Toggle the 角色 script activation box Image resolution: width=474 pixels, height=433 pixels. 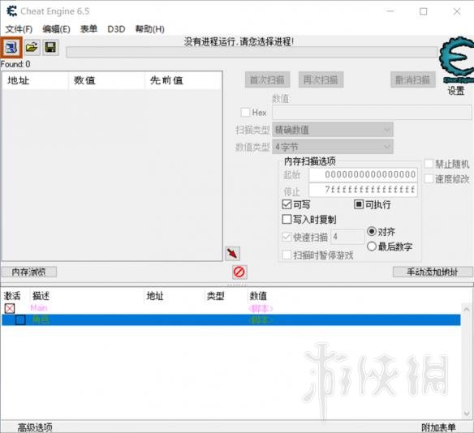click(x=20, y=319)
